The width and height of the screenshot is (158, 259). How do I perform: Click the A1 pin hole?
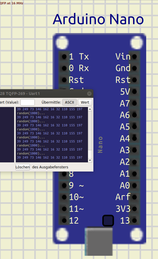pyautogui.click(x=134, y=174)
